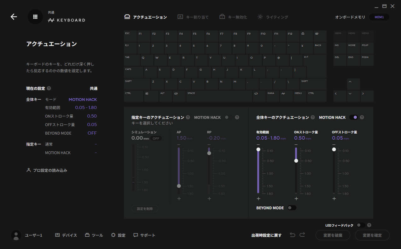Screen dimensions: 401x249
Task: Click the 0.05 - 1.80 有効範囲 summary value
Action: (x=86, y=107)
